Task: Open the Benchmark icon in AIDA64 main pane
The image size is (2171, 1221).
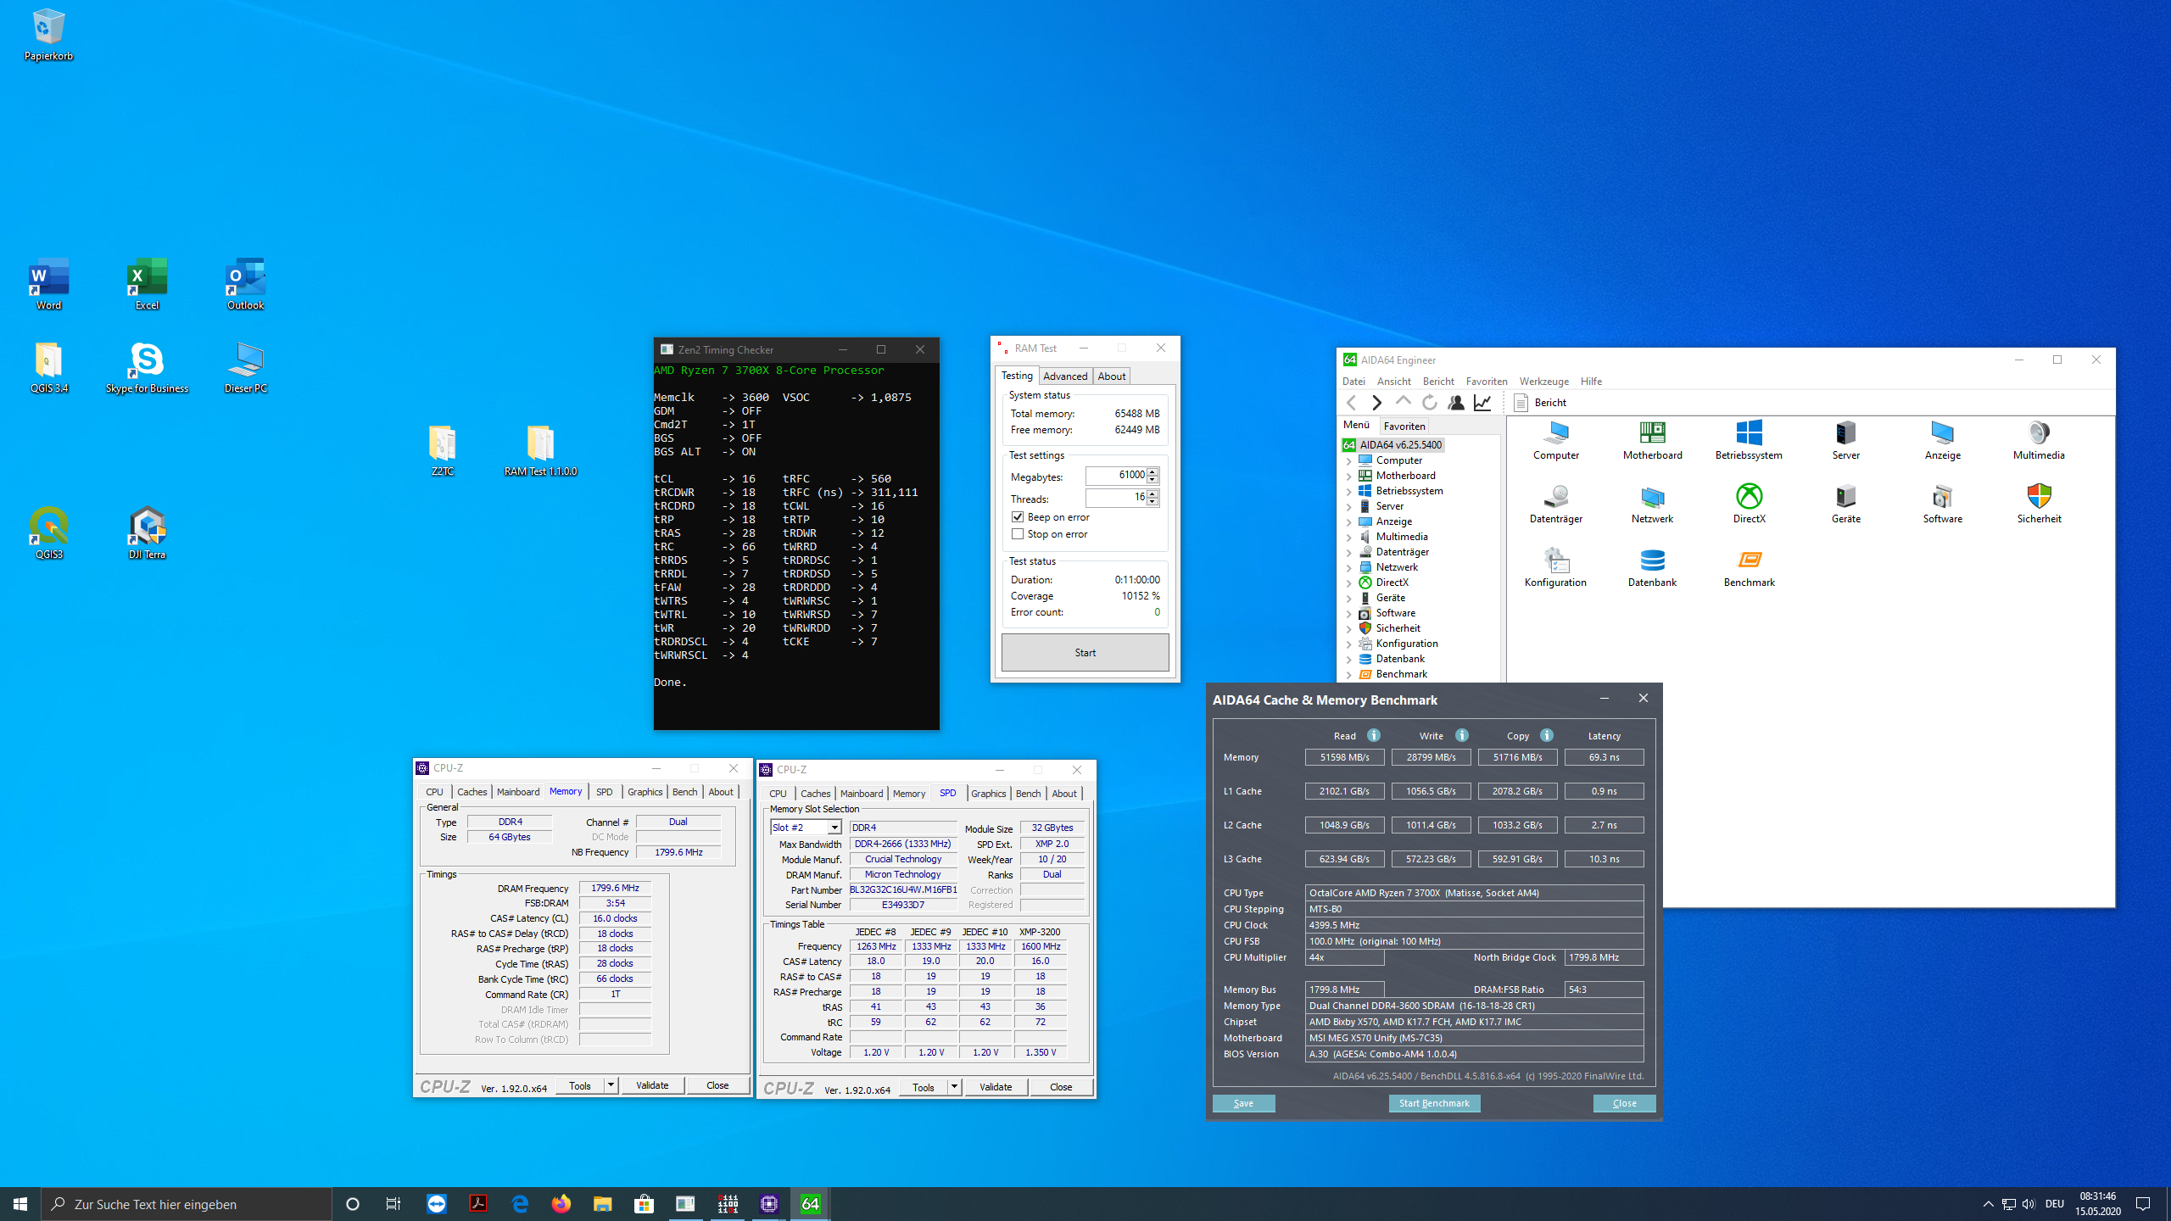Action: click(1749, 561)
